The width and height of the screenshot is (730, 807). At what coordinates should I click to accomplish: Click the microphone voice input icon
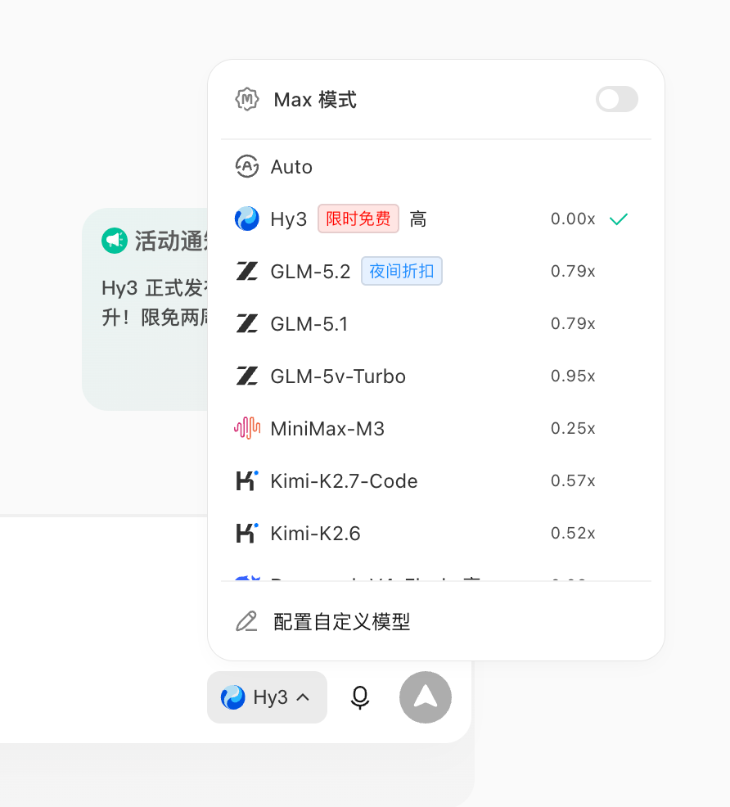360,698
